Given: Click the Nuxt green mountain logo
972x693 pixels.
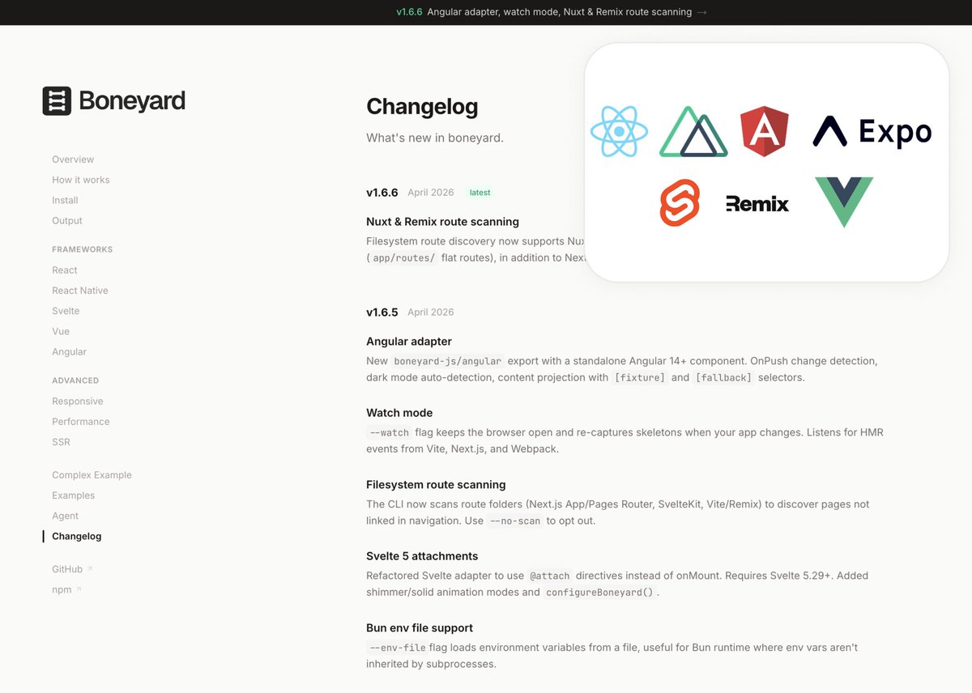Looking at the screenshot, I should click(x=693, y=131).
